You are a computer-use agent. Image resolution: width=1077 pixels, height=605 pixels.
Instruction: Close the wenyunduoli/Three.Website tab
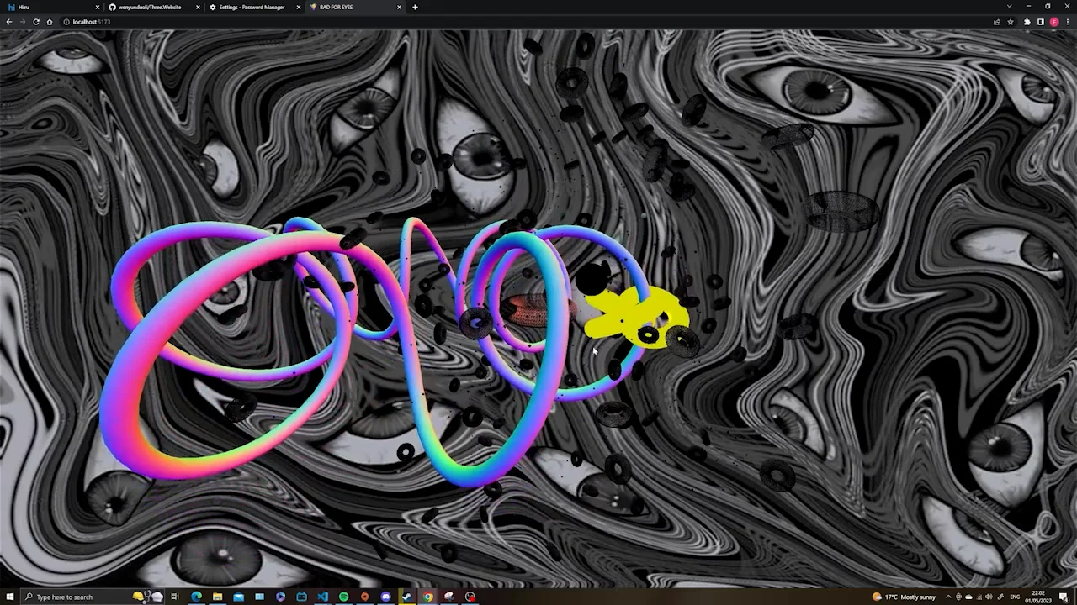point(198,7)
